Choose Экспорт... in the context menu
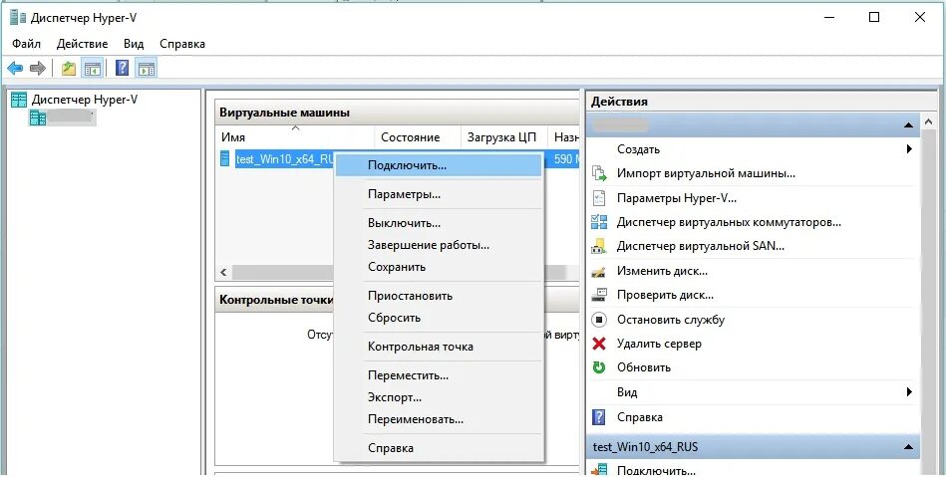Screen dimensions: 946x477 coord(439,397)
